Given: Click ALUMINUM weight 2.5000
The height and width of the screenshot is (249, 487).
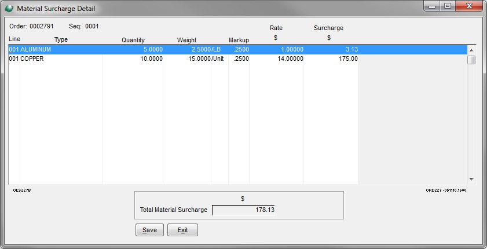Looking at the screenshot, I should coord(201,50).
